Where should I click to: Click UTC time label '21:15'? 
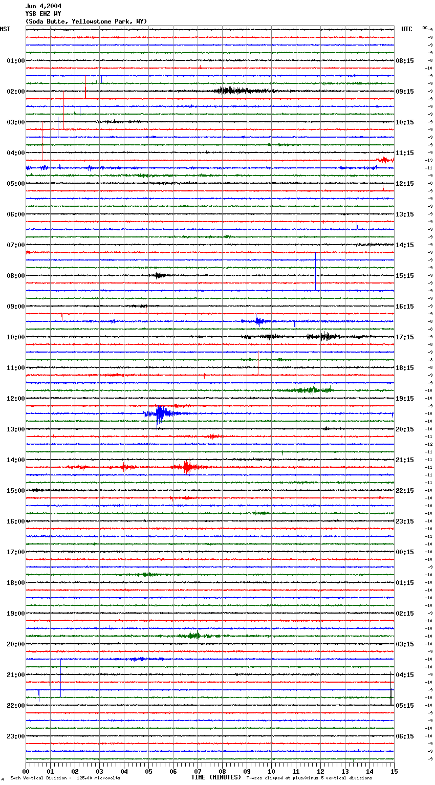405,460
